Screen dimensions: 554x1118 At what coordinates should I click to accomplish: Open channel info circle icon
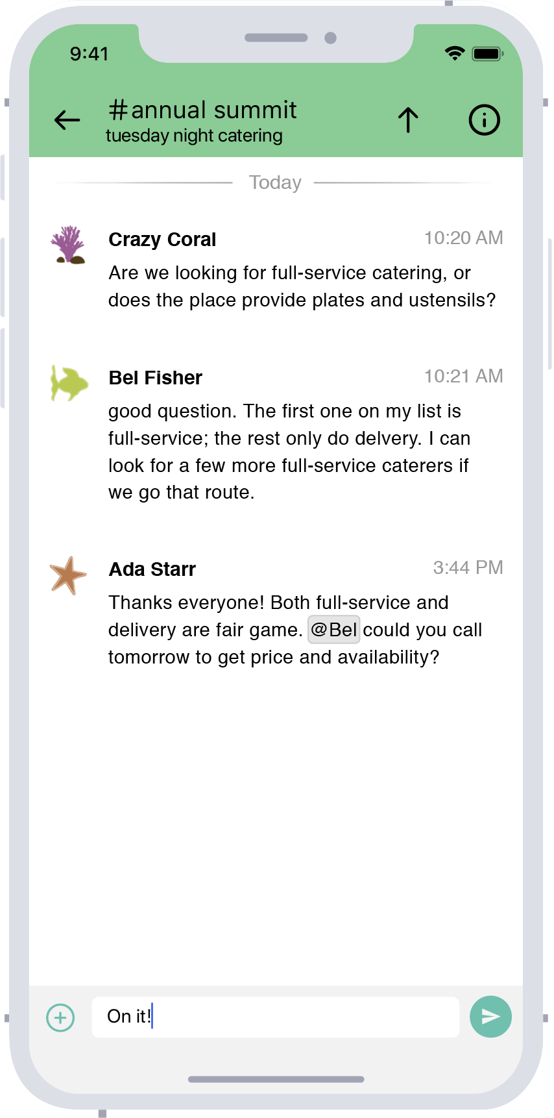coord(484,120)
